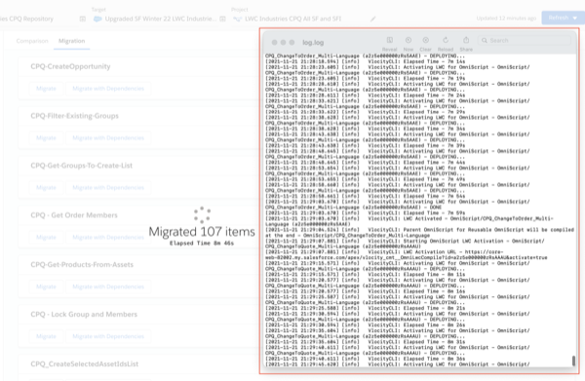
Task: Migrate CPQ - Lock Group and Members with Dependencies
Action: 108,336
